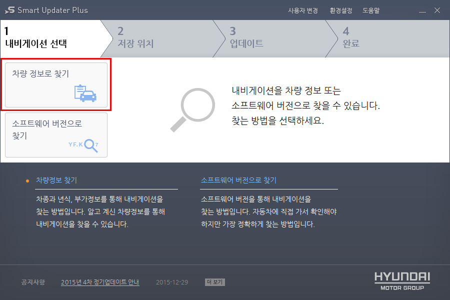Choose 소프트웨어 버전으로 찾기 button
The height and width of the screenshot is (300, 450).
pos(56,135)
